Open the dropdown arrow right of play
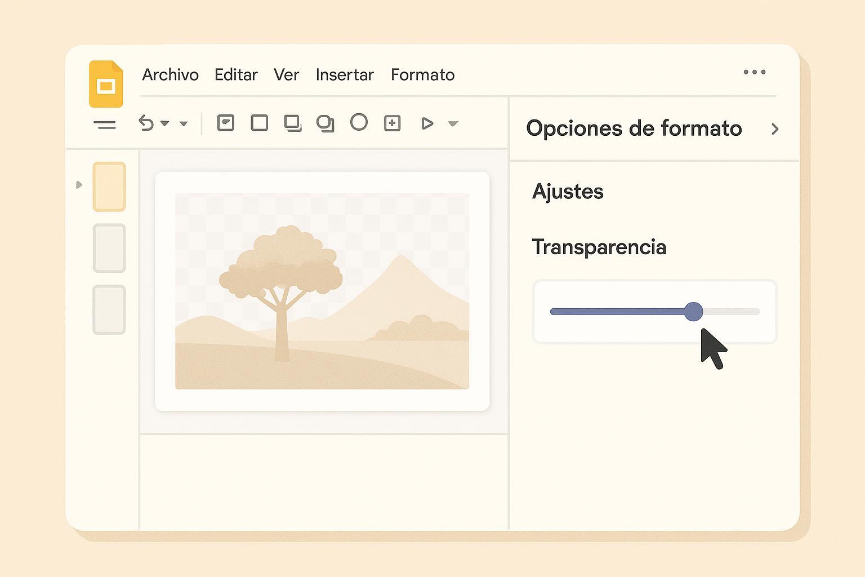Viewport: 865px width, 577px height. (x=453, y=123)
